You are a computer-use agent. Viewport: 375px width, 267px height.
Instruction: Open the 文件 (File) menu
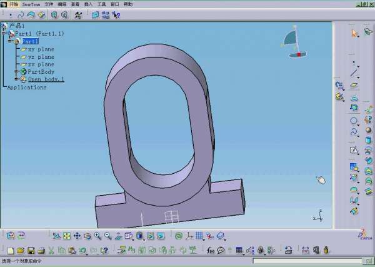click(x=49, y=4)
